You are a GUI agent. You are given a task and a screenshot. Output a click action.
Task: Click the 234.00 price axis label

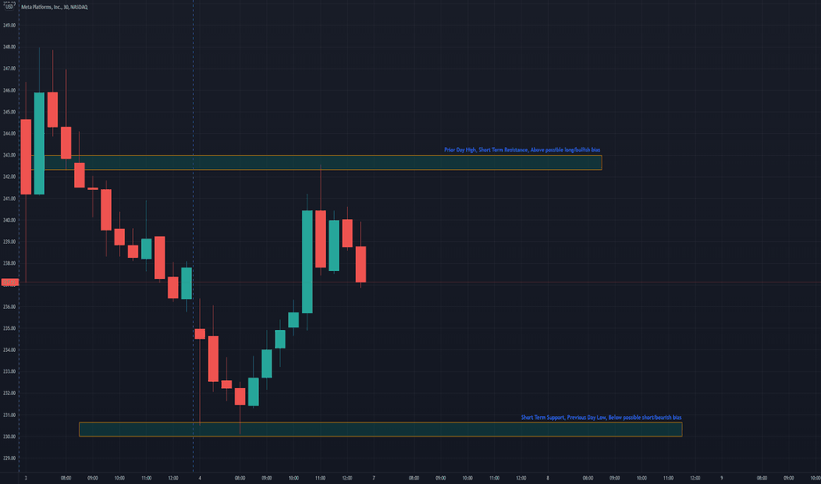[10, 350]
